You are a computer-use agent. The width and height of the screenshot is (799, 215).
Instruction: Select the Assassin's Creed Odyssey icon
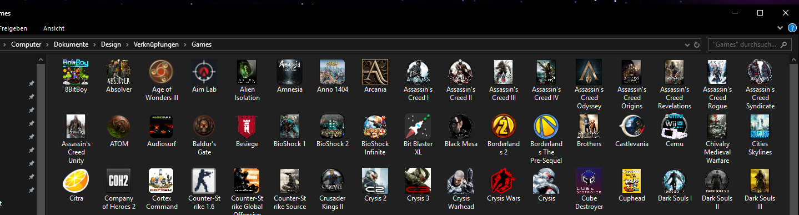point(589,72)
